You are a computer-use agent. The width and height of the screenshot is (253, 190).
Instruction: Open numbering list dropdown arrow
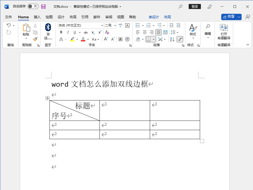[153, 25]
